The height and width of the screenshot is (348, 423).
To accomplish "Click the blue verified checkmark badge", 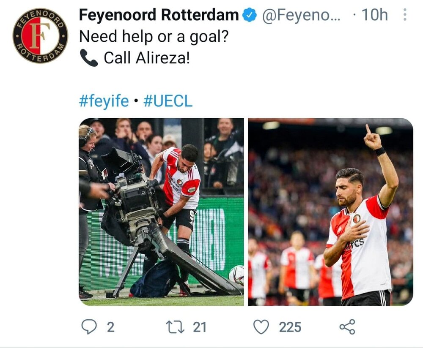I will (250, 16).
